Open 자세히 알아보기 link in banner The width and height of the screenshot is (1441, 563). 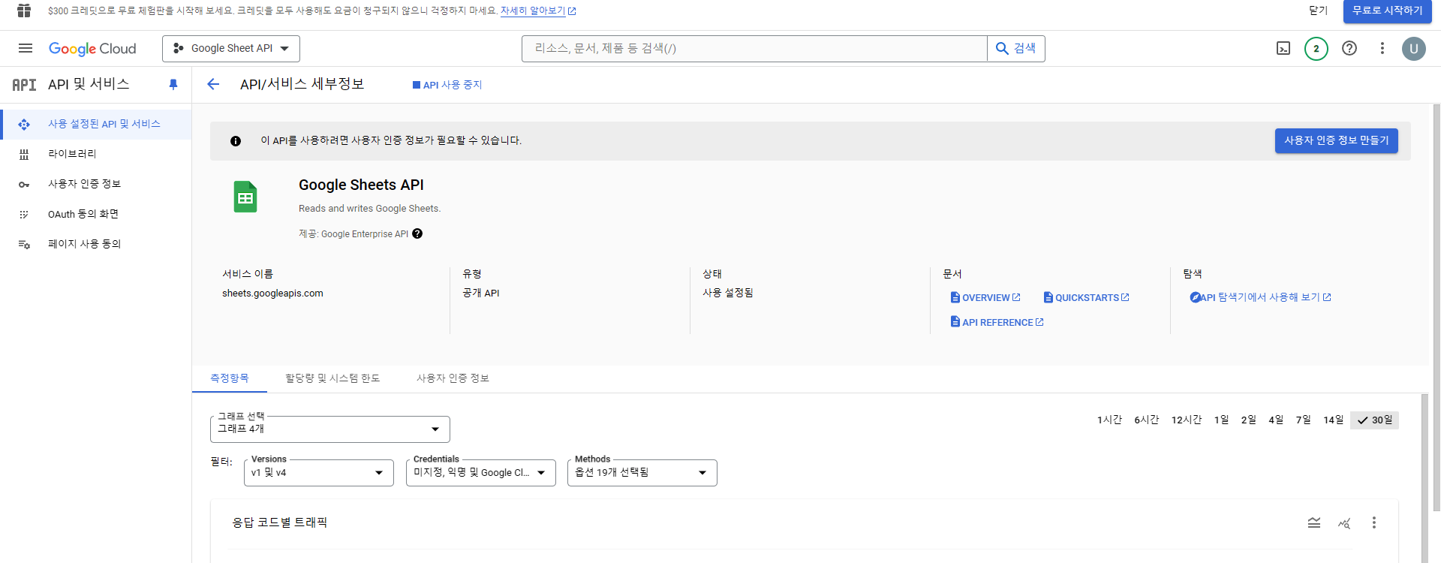538,11
